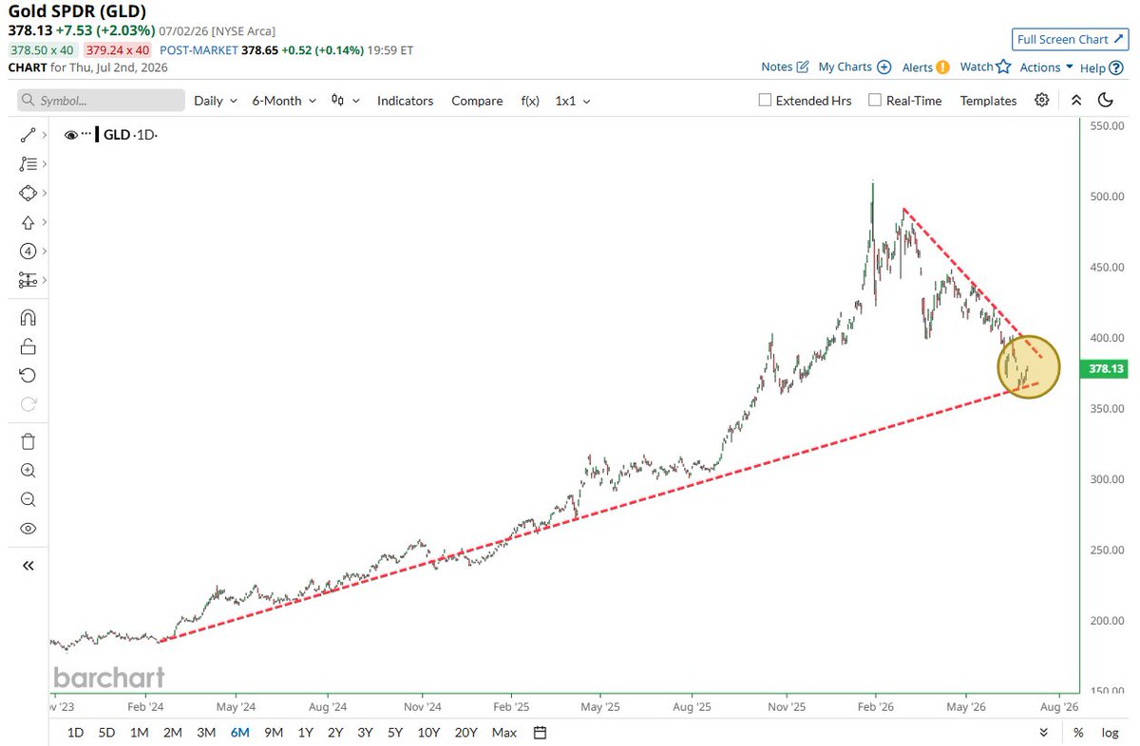The width and height of the screenshot is (1140, 746).
Task: Select the 1M range tab
Action: 139,732
